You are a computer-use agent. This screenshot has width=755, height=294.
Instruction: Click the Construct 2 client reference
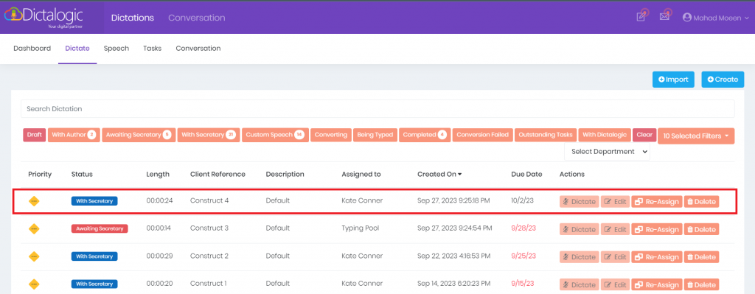tap(209, 256)
